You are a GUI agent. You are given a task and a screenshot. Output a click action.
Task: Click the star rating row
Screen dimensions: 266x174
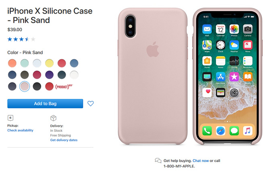click(x=21, y=39)
